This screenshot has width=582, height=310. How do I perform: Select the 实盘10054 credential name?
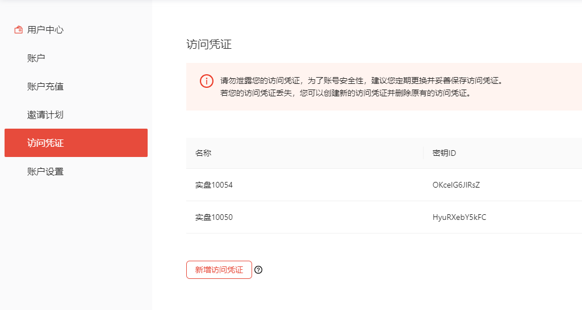[214, 185]
